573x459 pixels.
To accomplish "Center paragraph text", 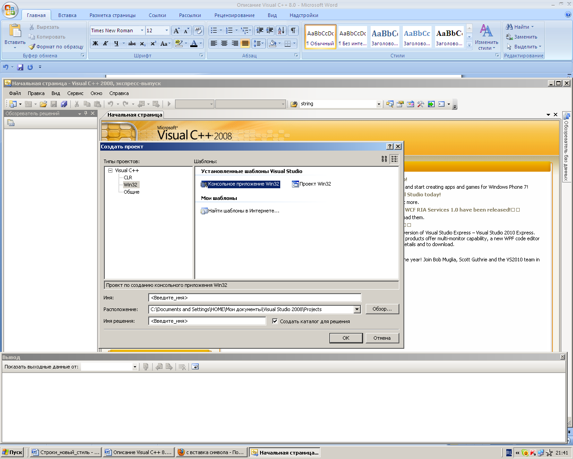I will pos(224,43).
